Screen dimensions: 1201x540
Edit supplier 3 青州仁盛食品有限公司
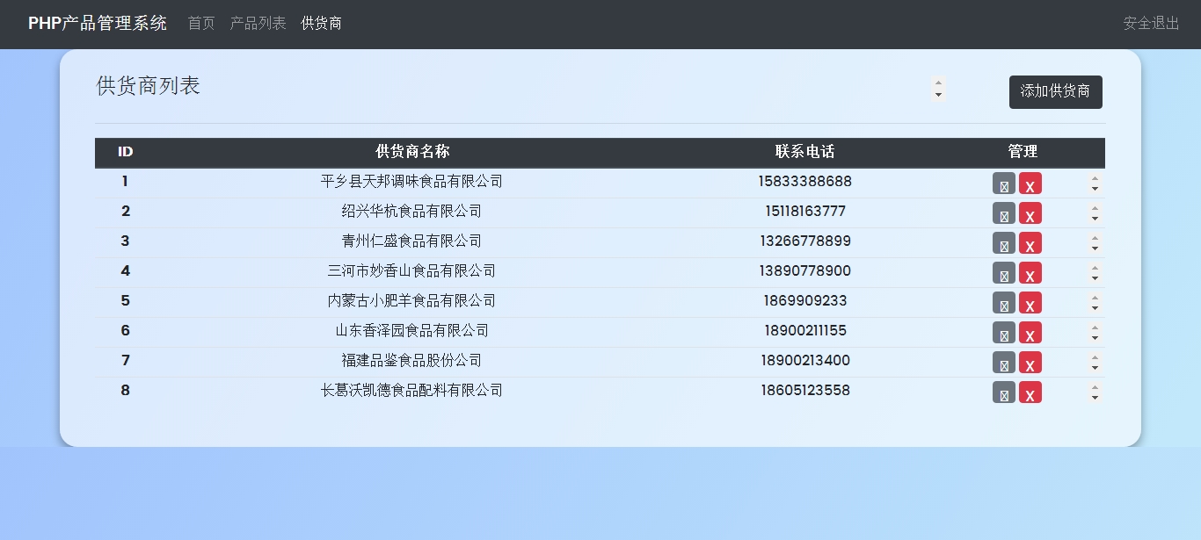1003,243
